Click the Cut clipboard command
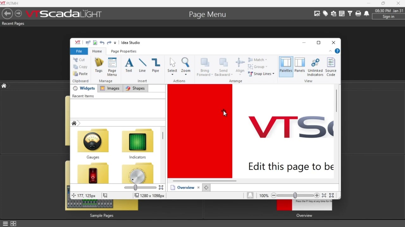 pos(79,60)
